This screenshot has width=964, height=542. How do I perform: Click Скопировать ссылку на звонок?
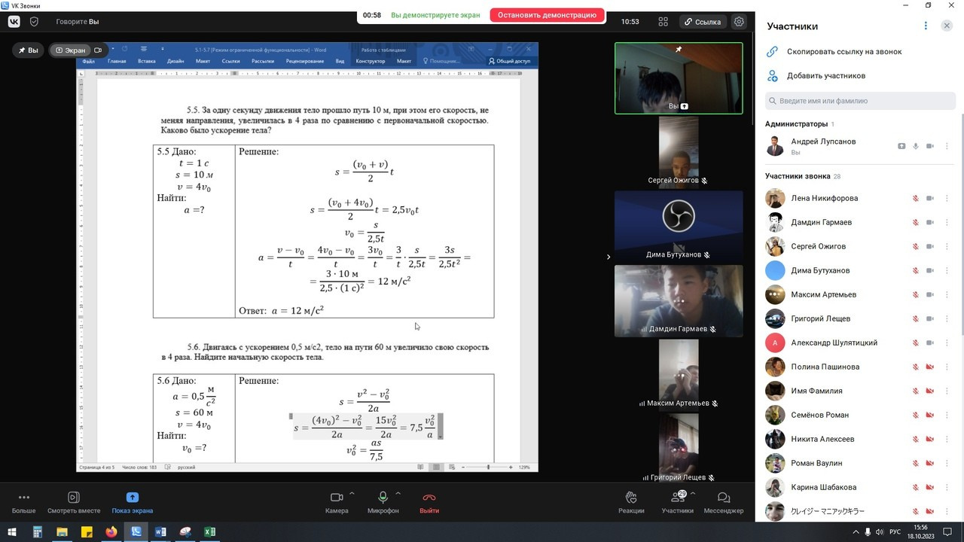pyautogui.click(x=843, y=52)
